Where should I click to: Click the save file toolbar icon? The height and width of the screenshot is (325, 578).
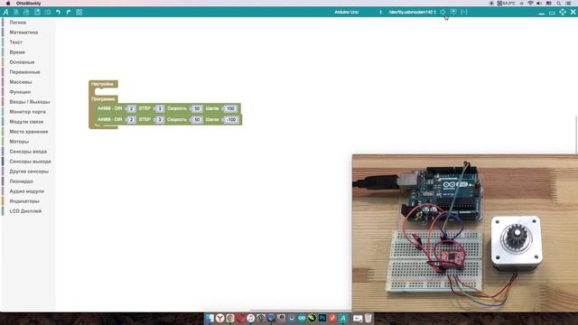[37, 12]
